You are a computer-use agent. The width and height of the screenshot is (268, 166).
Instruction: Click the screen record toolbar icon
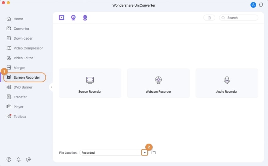pos(61,17)
